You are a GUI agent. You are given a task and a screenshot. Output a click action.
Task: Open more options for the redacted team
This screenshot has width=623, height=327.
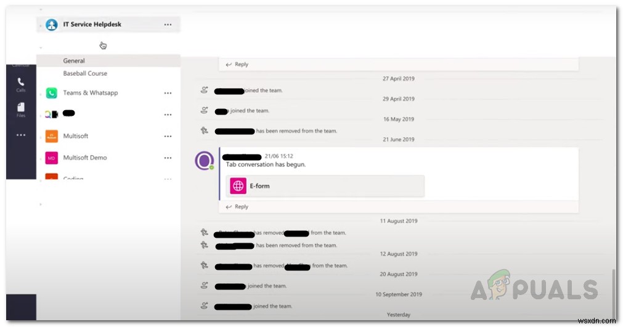168,115
